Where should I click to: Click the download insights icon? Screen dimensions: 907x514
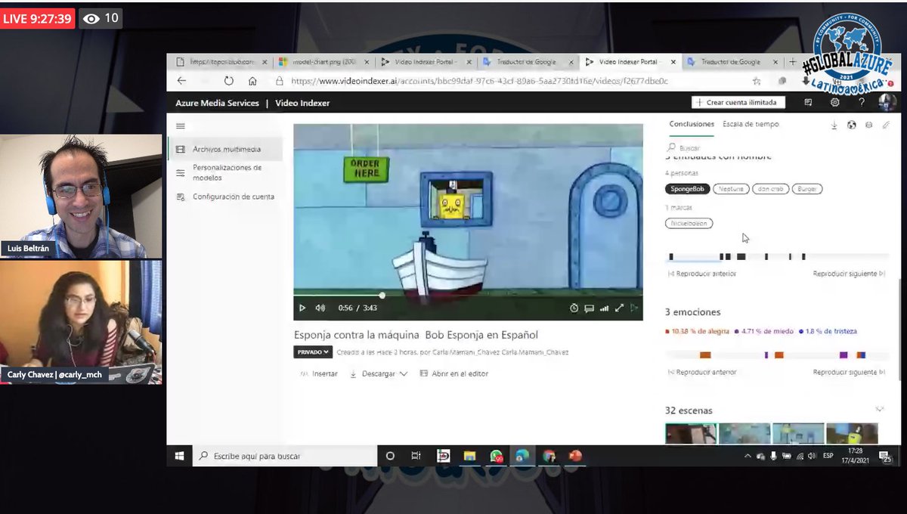[834, 125]
